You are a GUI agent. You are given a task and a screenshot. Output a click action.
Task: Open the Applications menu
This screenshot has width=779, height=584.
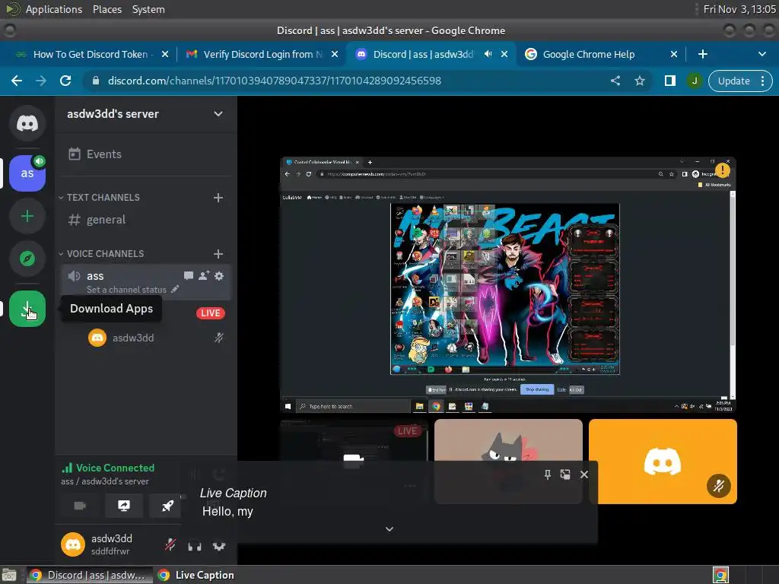pyautogui.click(x=54, y=9)
